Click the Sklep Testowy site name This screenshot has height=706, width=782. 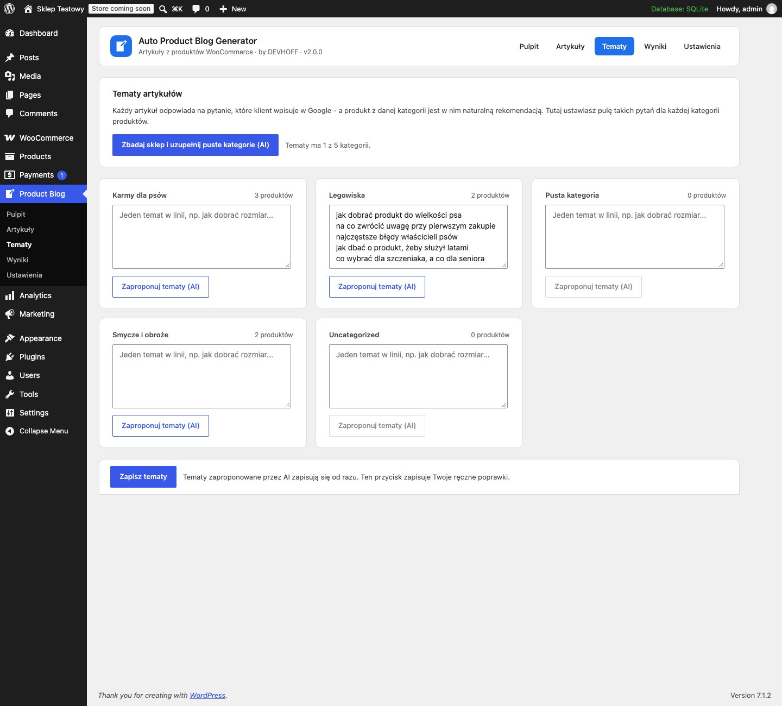60,9
